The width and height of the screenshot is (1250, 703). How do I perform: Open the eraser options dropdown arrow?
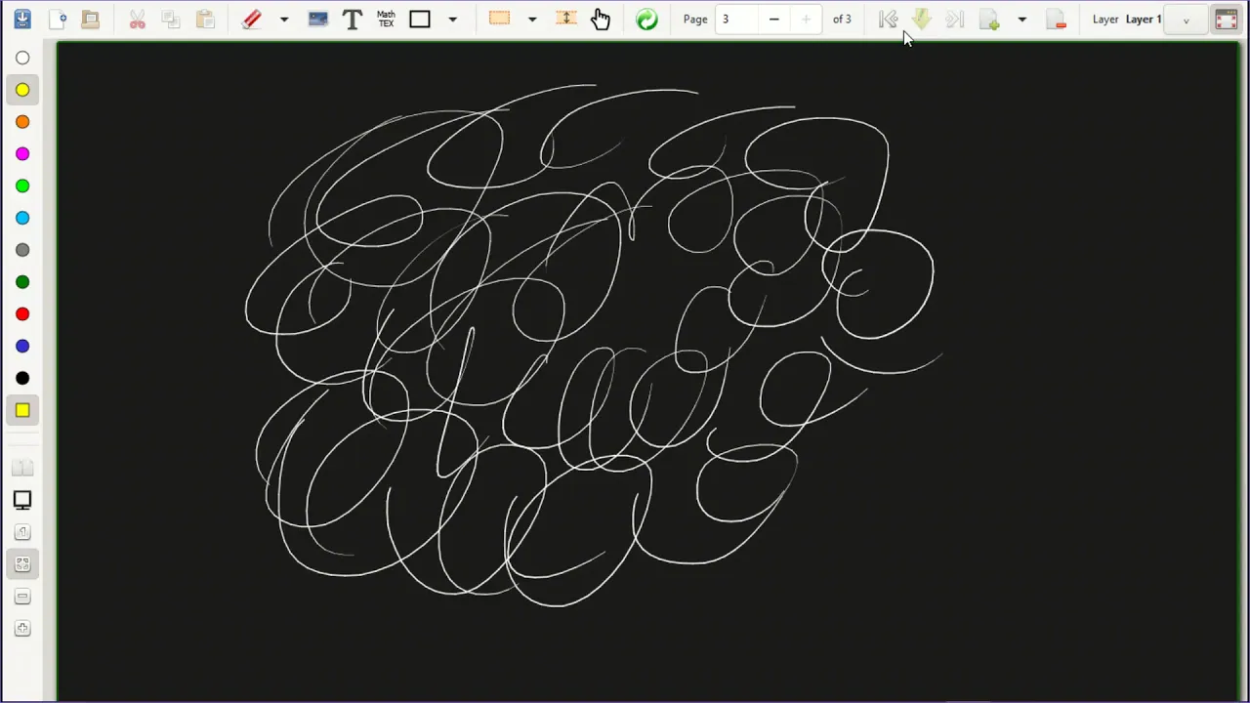tap(284, 19)
